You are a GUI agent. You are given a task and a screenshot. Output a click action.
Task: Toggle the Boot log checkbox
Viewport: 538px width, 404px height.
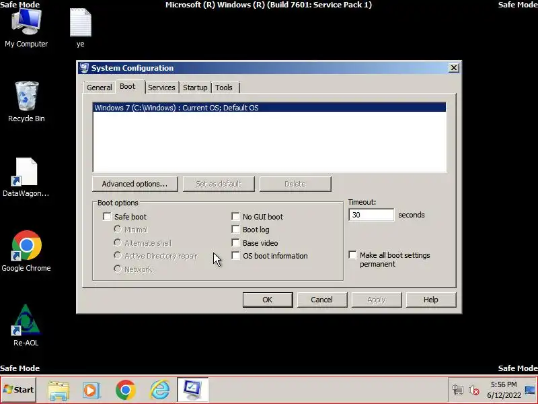(235, 230)
